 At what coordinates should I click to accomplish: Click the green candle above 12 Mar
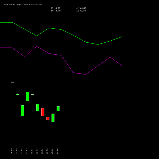click(x=38, y=107)
